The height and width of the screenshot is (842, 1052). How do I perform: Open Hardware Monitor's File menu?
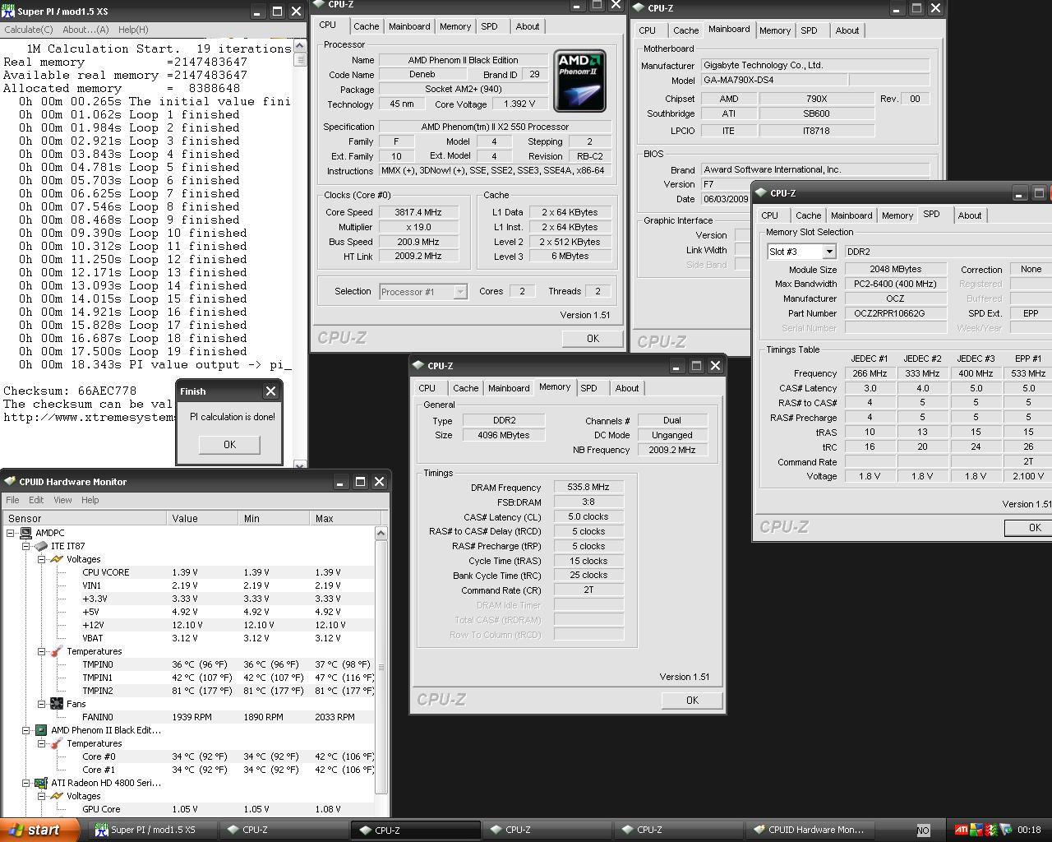pos(12,500)
